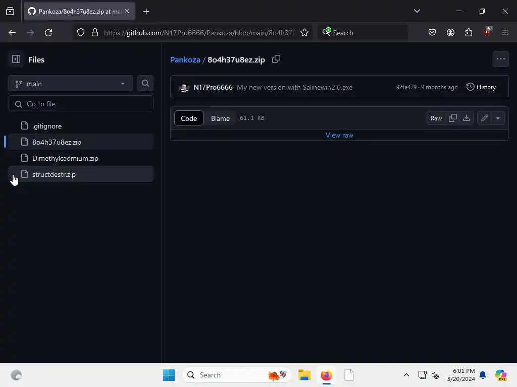Open File Explorer from the taskbar
The height and width of the screenshot is (387, 517).
click(x=304, y=375)
